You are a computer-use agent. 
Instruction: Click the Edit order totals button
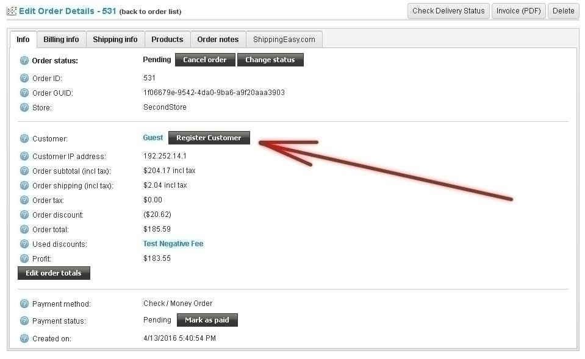(x=54, y=273)
